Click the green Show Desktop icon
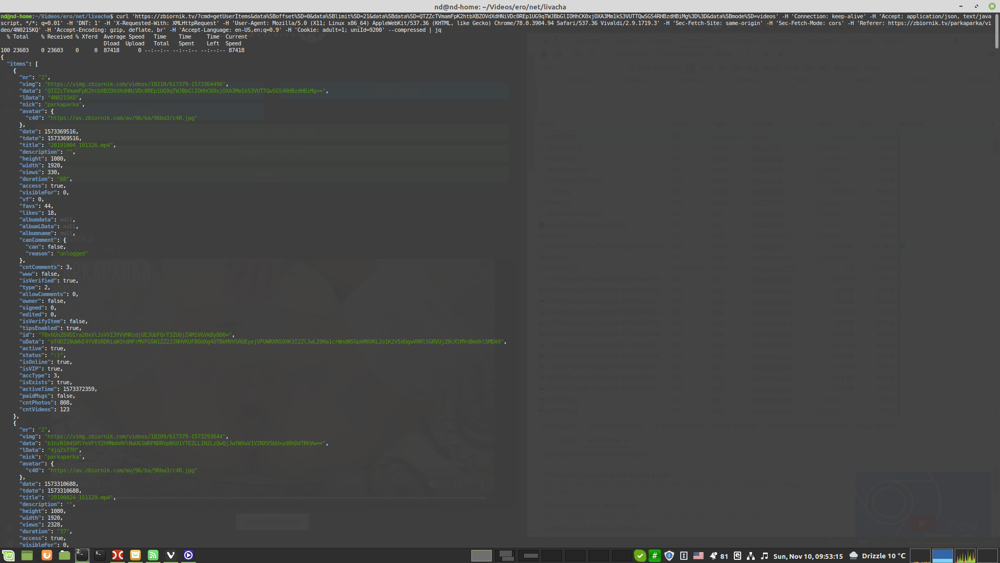The width and height of the screenshot is (1000, 563). click(27, 556)
